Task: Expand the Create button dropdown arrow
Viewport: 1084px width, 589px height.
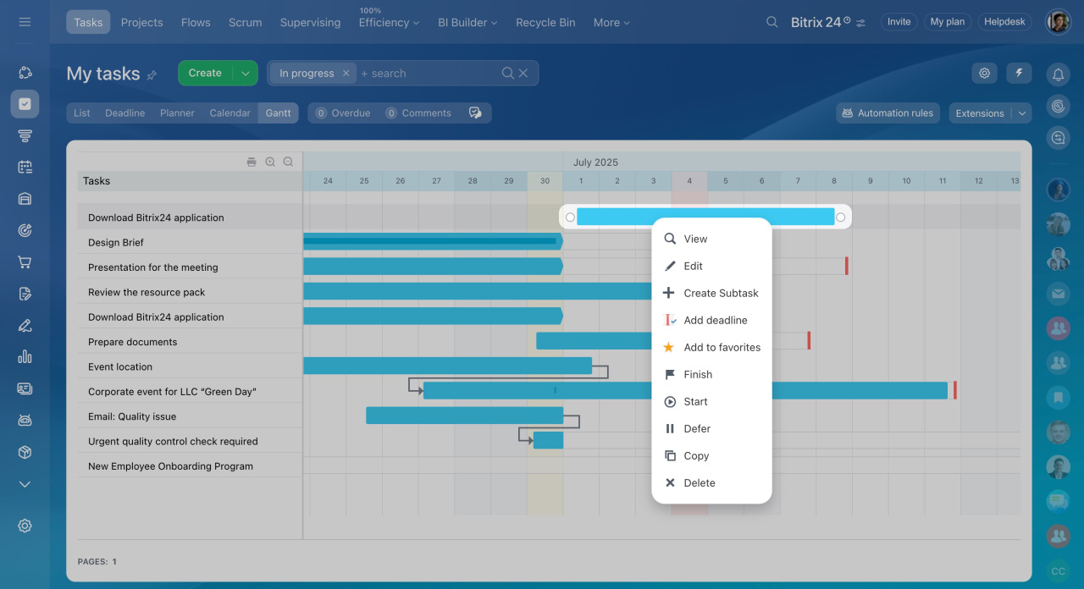Action: [246, 74]
